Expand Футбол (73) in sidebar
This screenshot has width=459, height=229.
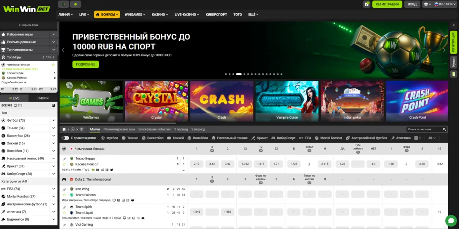point(53,120)
